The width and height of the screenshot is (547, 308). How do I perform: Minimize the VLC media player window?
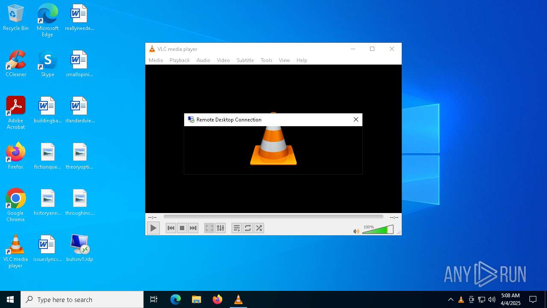353,49
